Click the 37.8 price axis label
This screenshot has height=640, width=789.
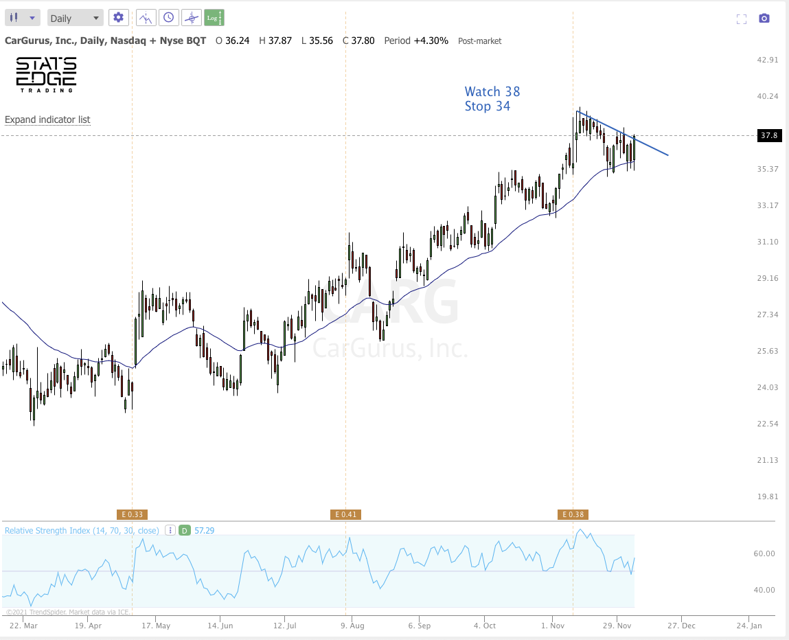[x=769, y=135]
